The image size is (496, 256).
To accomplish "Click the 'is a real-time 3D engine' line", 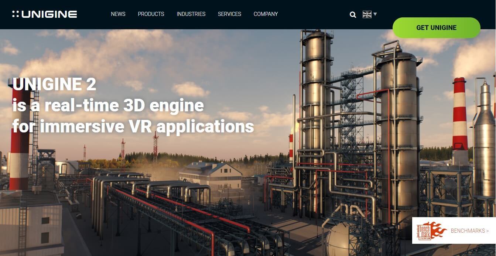I will click(x=108, y=105).
